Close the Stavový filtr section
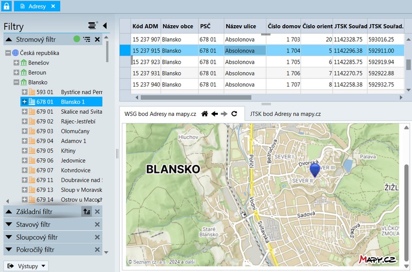 [x=97, y=225]
